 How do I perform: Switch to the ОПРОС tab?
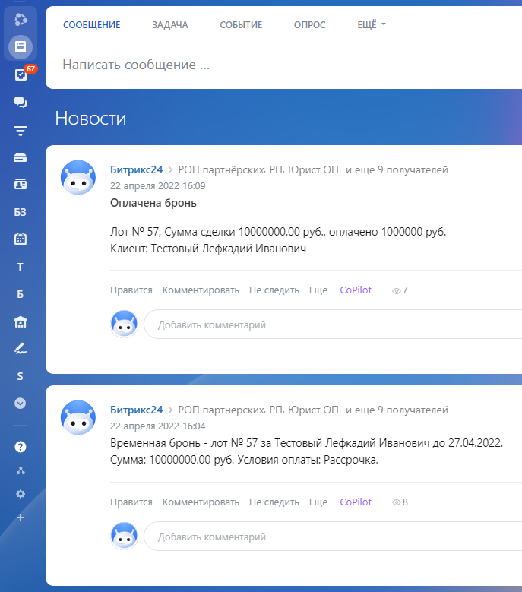click(309, 24)
